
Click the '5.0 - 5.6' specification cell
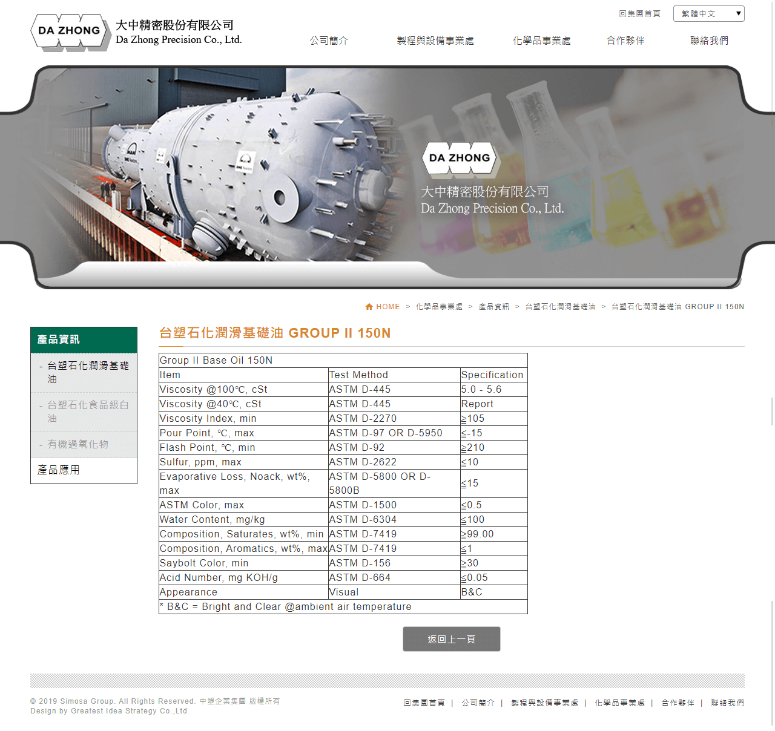point(494,390)
